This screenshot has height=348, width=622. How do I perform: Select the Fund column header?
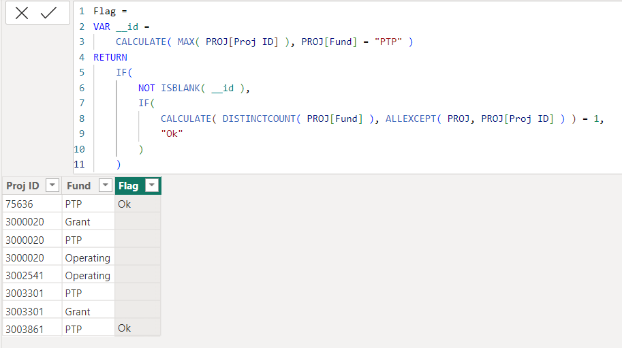pos(88,185)
